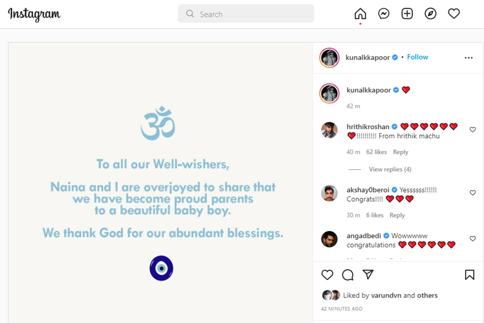Click the Search input field
Image resolution: width=484 pixels, height=323 pixels.
(x=246, y=14)
